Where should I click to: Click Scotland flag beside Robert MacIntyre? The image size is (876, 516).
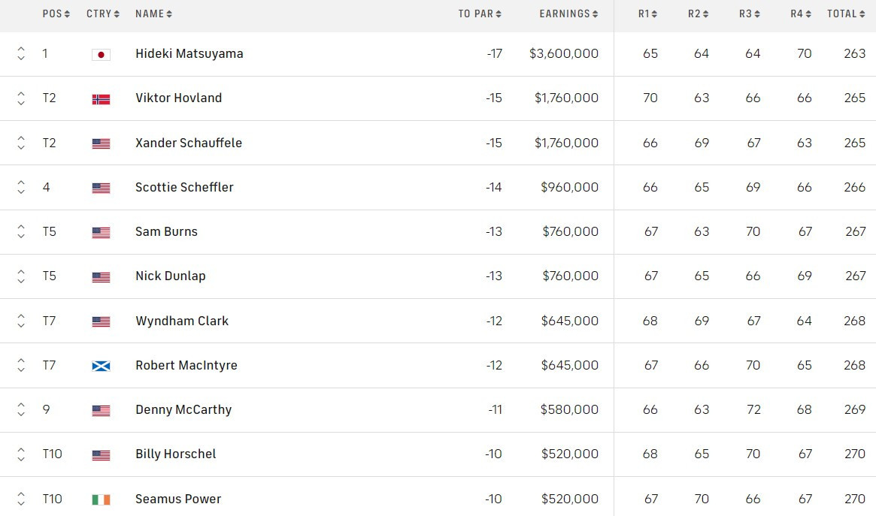tap(101, 366)
